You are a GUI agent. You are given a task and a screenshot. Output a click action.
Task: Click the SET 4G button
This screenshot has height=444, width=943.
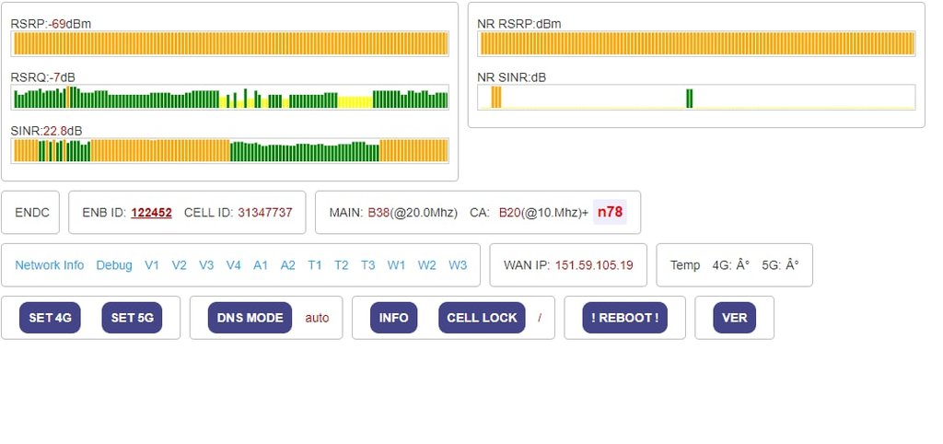point(50,318)
